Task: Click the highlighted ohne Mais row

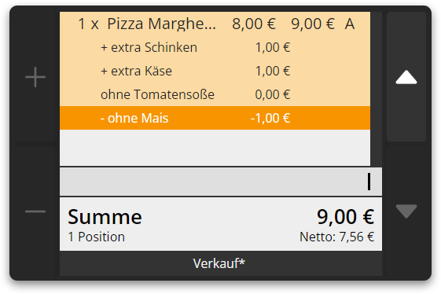Action: point(215,118)
